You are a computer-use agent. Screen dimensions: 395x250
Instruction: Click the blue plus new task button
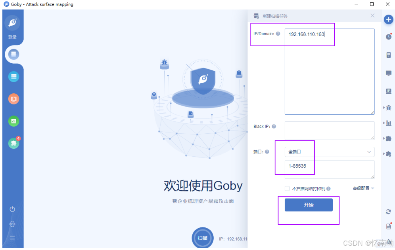[x=388, y=20]
